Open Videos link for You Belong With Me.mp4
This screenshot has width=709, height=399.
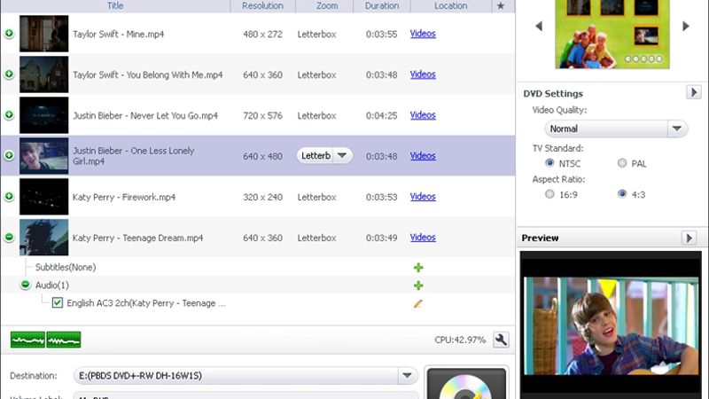(423, 74)
